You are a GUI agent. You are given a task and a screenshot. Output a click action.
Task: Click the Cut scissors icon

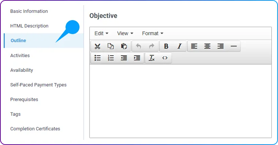(97, 46)
